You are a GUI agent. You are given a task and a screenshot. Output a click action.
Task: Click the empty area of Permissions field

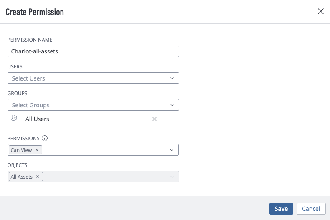click(105, 150)
